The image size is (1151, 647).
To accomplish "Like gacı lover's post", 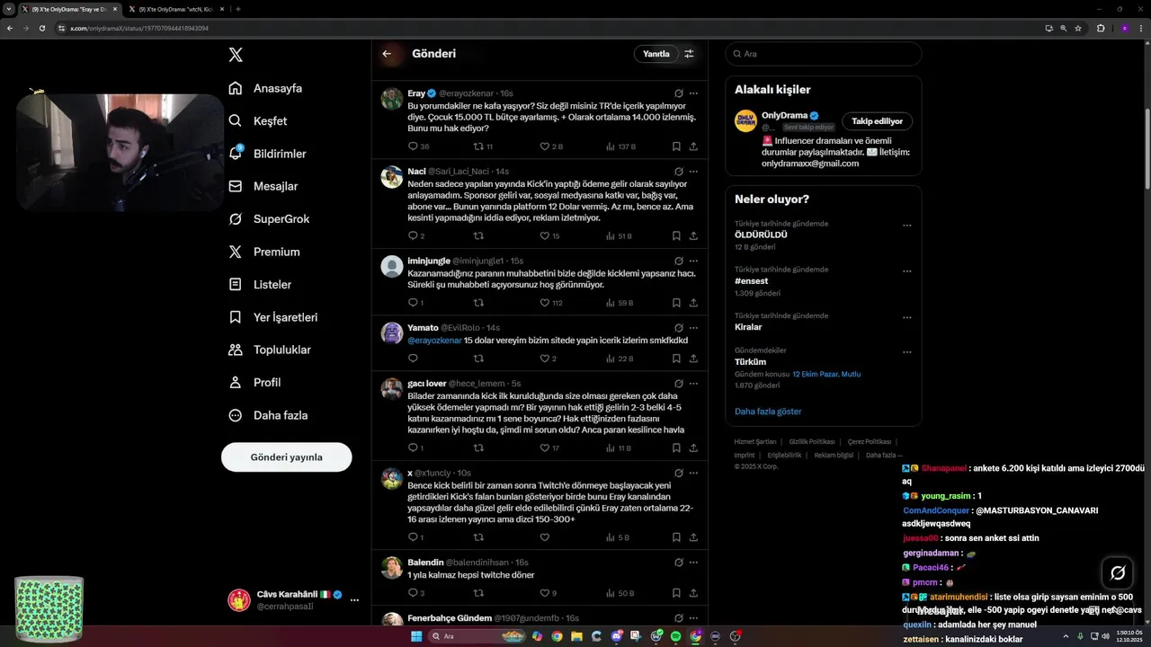I will point(549,448).
